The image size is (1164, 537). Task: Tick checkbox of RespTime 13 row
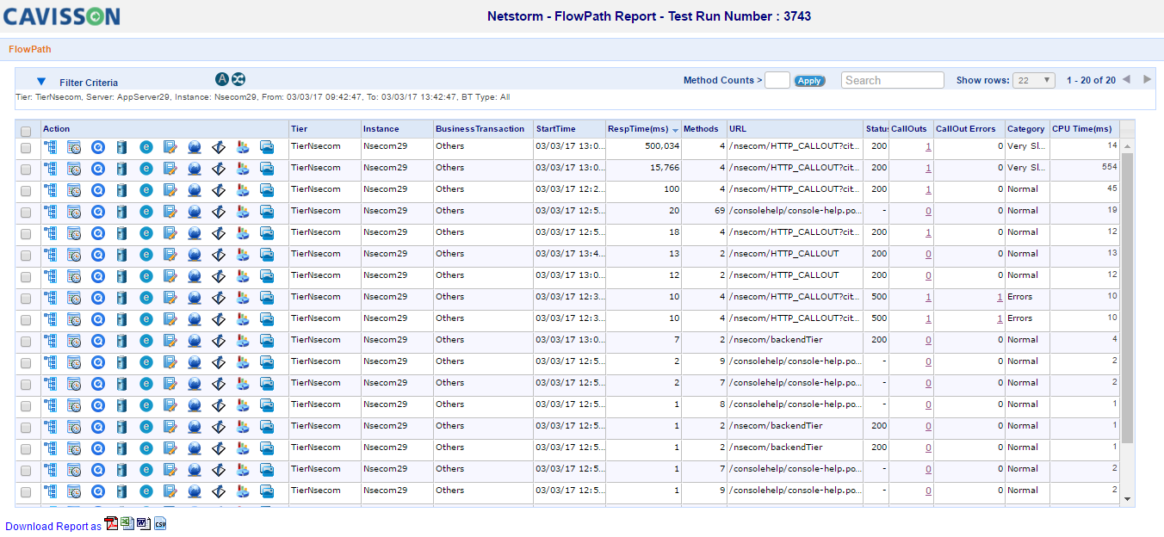tap(26, 256)
